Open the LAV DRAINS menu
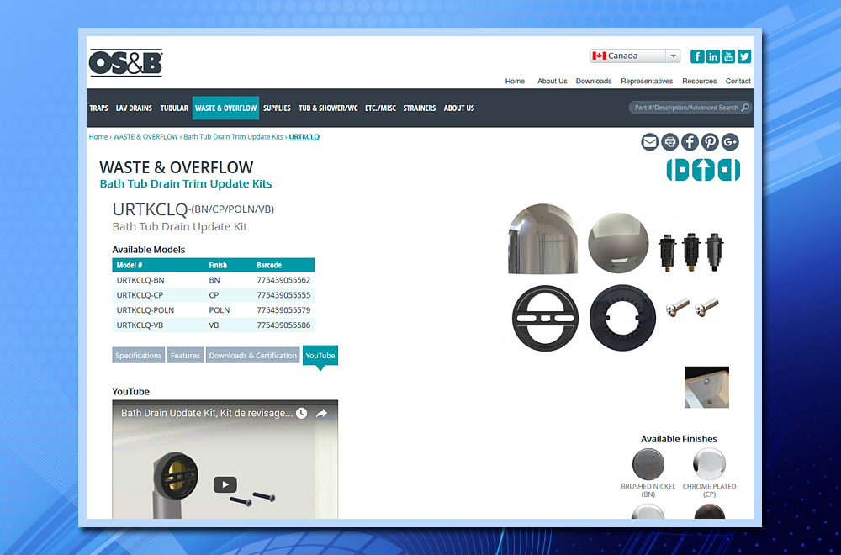Viewport: 841px width, 555px height. pos(134,108)
